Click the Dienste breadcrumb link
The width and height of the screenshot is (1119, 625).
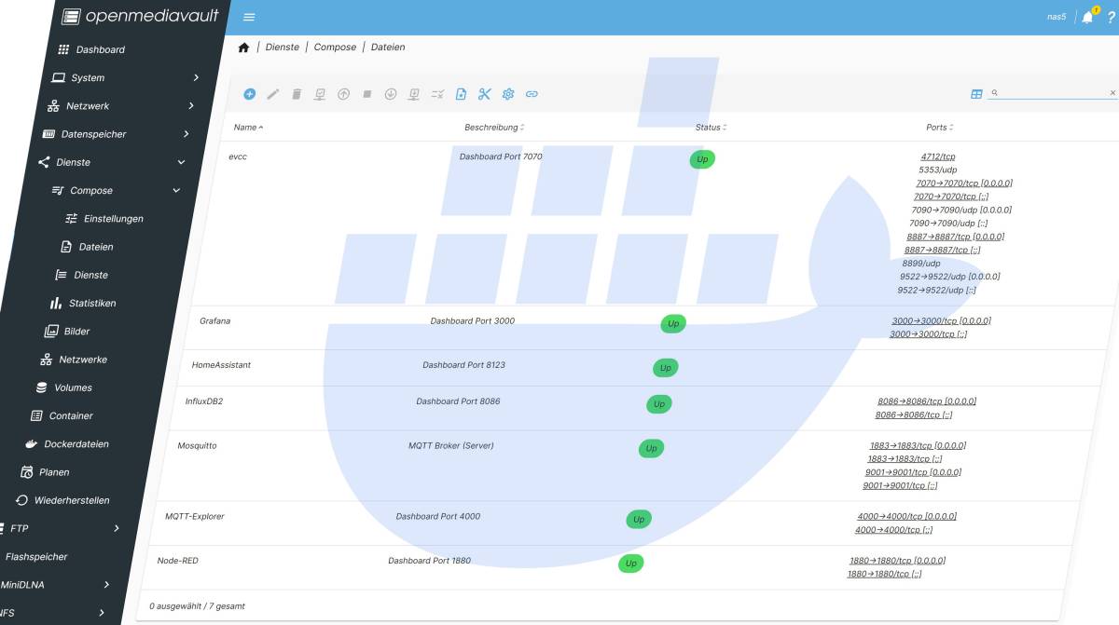[x=283, y=48]
